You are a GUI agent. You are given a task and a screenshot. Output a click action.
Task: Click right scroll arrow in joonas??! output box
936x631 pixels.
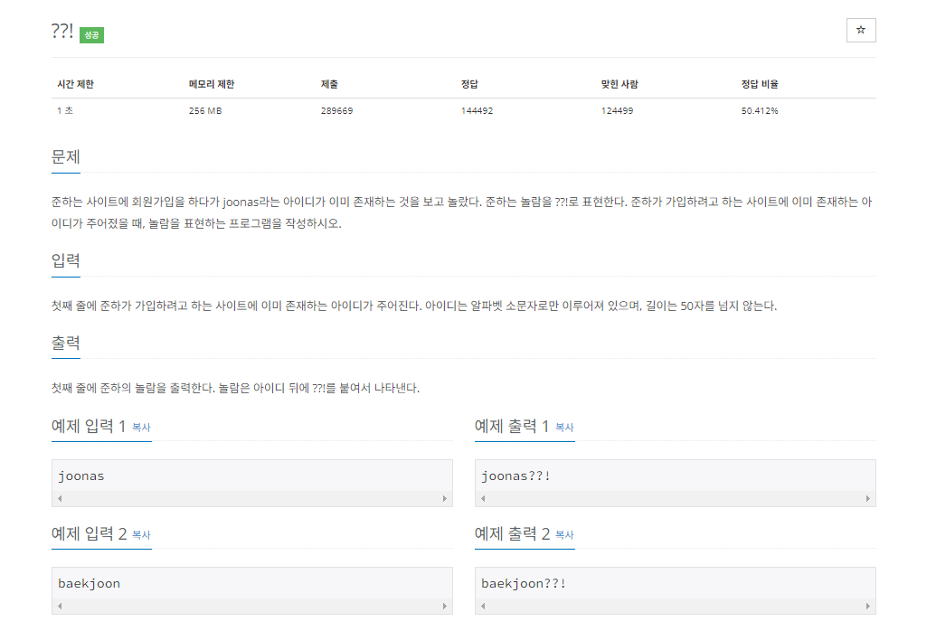click(x=868, y=498)
